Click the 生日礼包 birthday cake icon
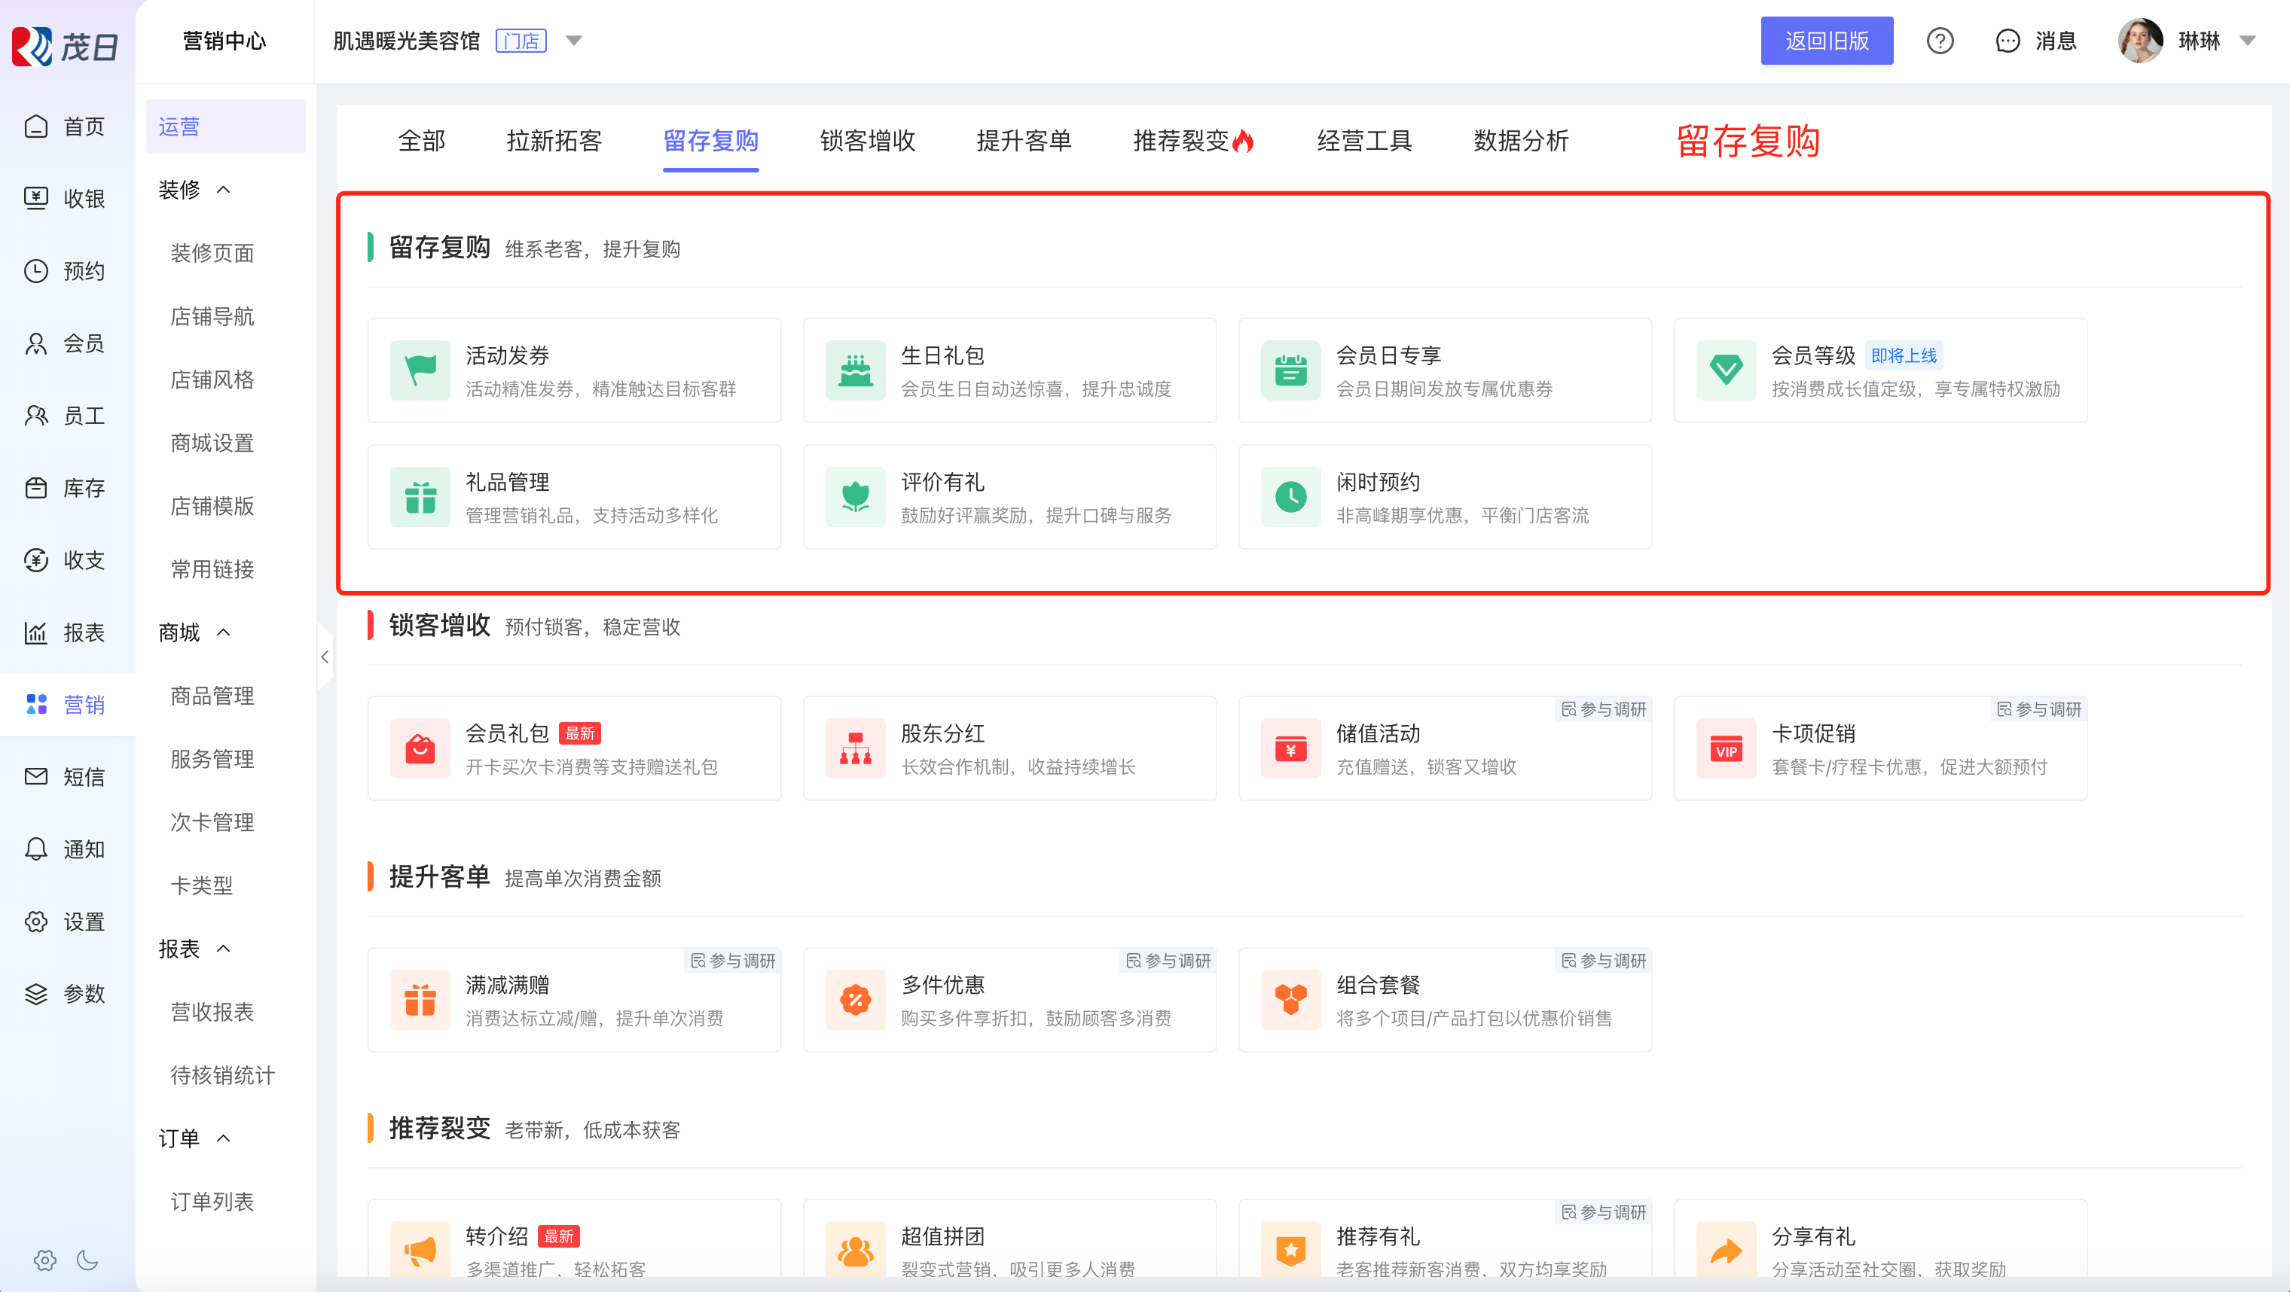Image resolution: width=2290 pixels, height=1292 pixels. point(854,370)
